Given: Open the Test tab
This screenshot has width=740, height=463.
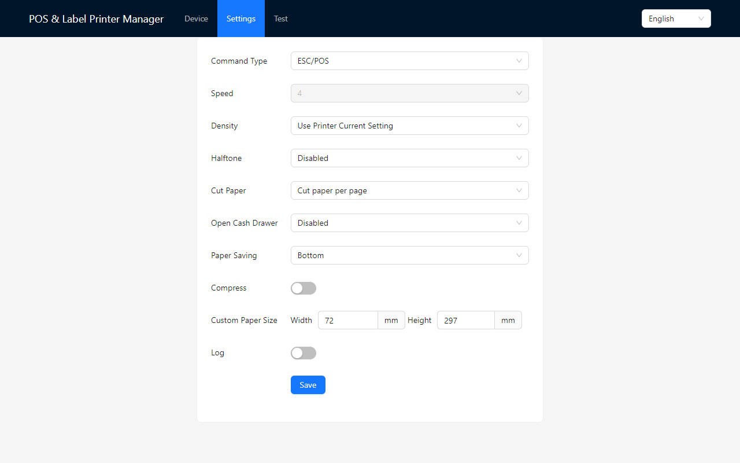Looking at the screenshot, I should tap(280, 19).
